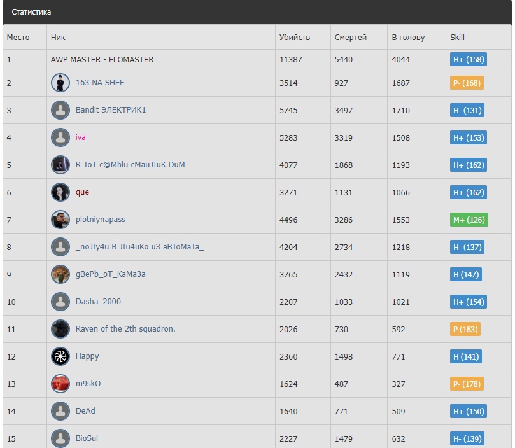Open plotniynapass profile link
This screenshot has width=515, height=448.
101,220
